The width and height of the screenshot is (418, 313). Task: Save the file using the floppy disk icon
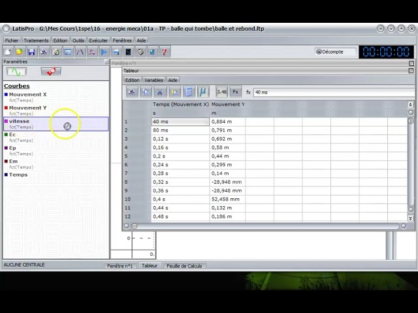pos(32,52)
